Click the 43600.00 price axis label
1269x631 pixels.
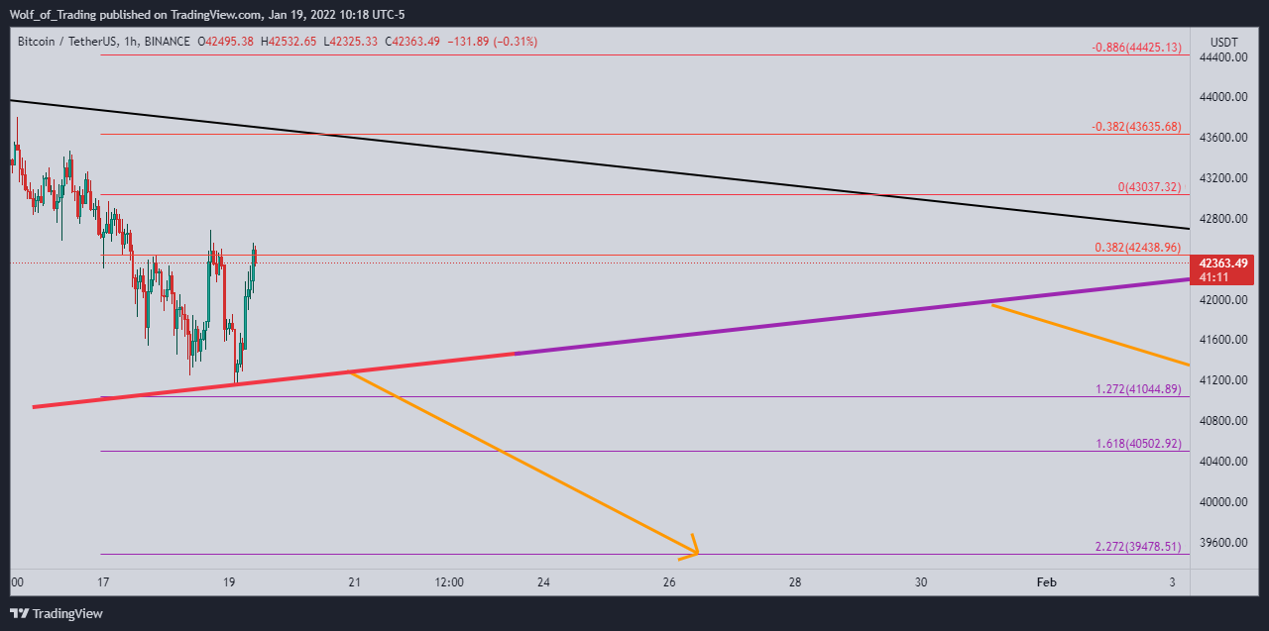(x=1222, y=138)
